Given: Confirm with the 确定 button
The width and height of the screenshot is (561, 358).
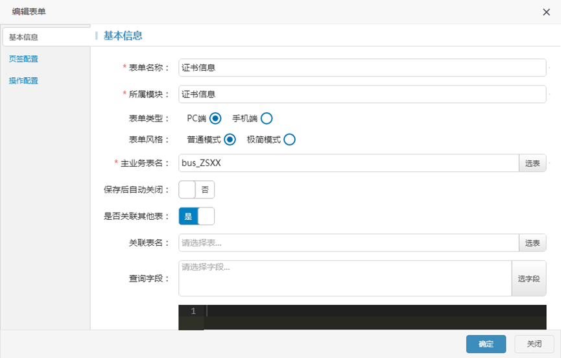Looking at the screenshot, I should (x=486, y=344).
